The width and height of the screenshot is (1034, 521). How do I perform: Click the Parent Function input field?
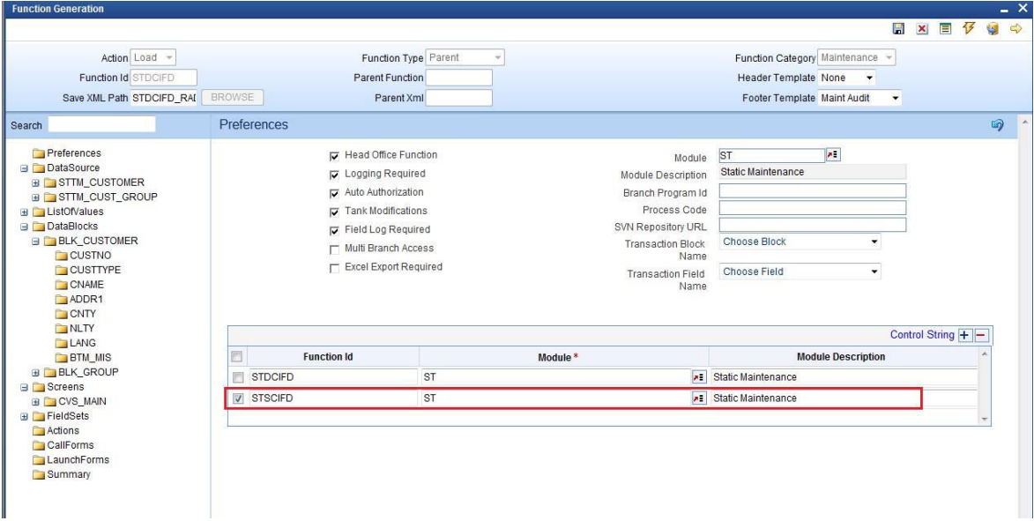459,78
